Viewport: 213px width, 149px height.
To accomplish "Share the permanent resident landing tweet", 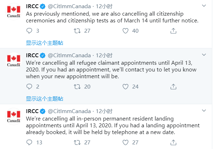I will click(x=173, y=142).
